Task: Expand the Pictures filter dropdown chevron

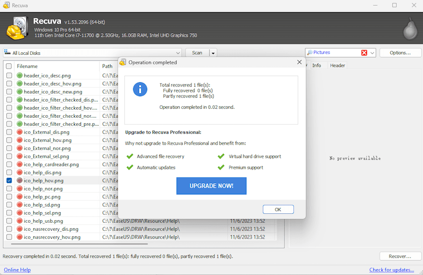Action: click(372, 53)
